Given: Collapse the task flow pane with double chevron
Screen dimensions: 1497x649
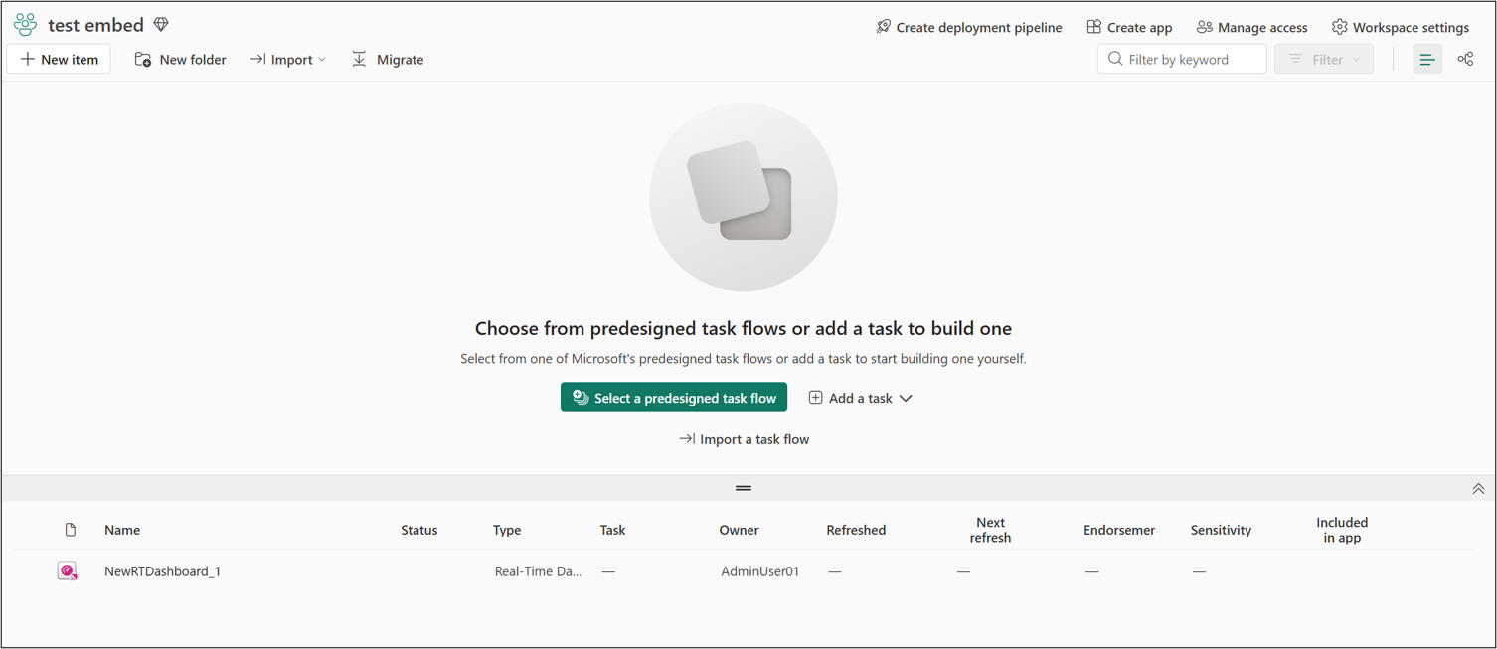Looking at the screenshot, I should [x=1478, y=488].
